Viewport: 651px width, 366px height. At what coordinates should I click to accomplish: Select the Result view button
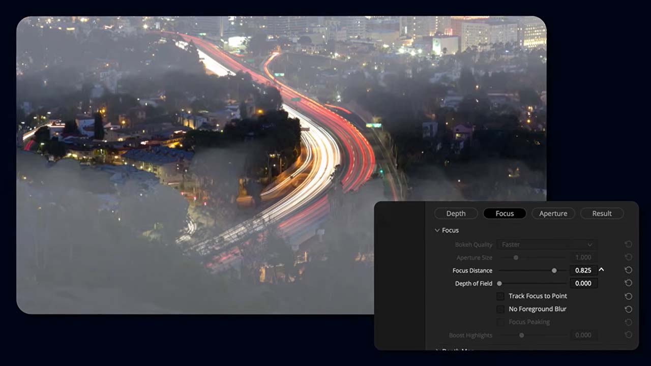[x=602, y=213]
